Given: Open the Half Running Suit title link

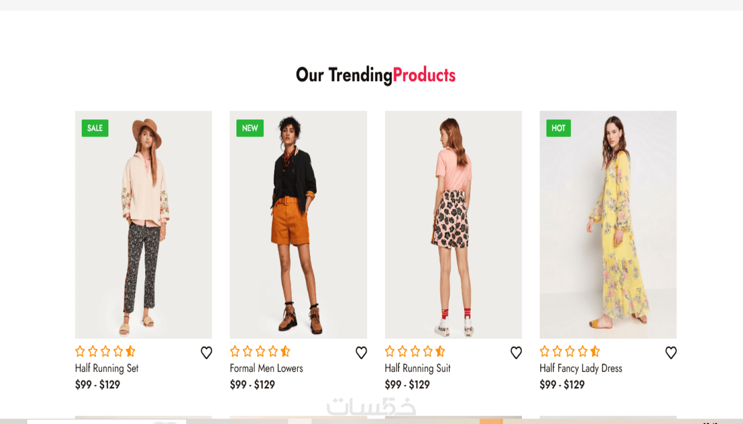Looking at the screenshot, I should point(417,368).
